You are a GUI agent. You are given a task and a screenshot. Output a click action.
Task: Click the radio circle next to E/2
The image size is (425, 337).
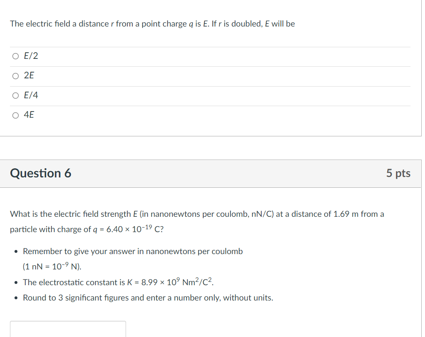point(15,56)
